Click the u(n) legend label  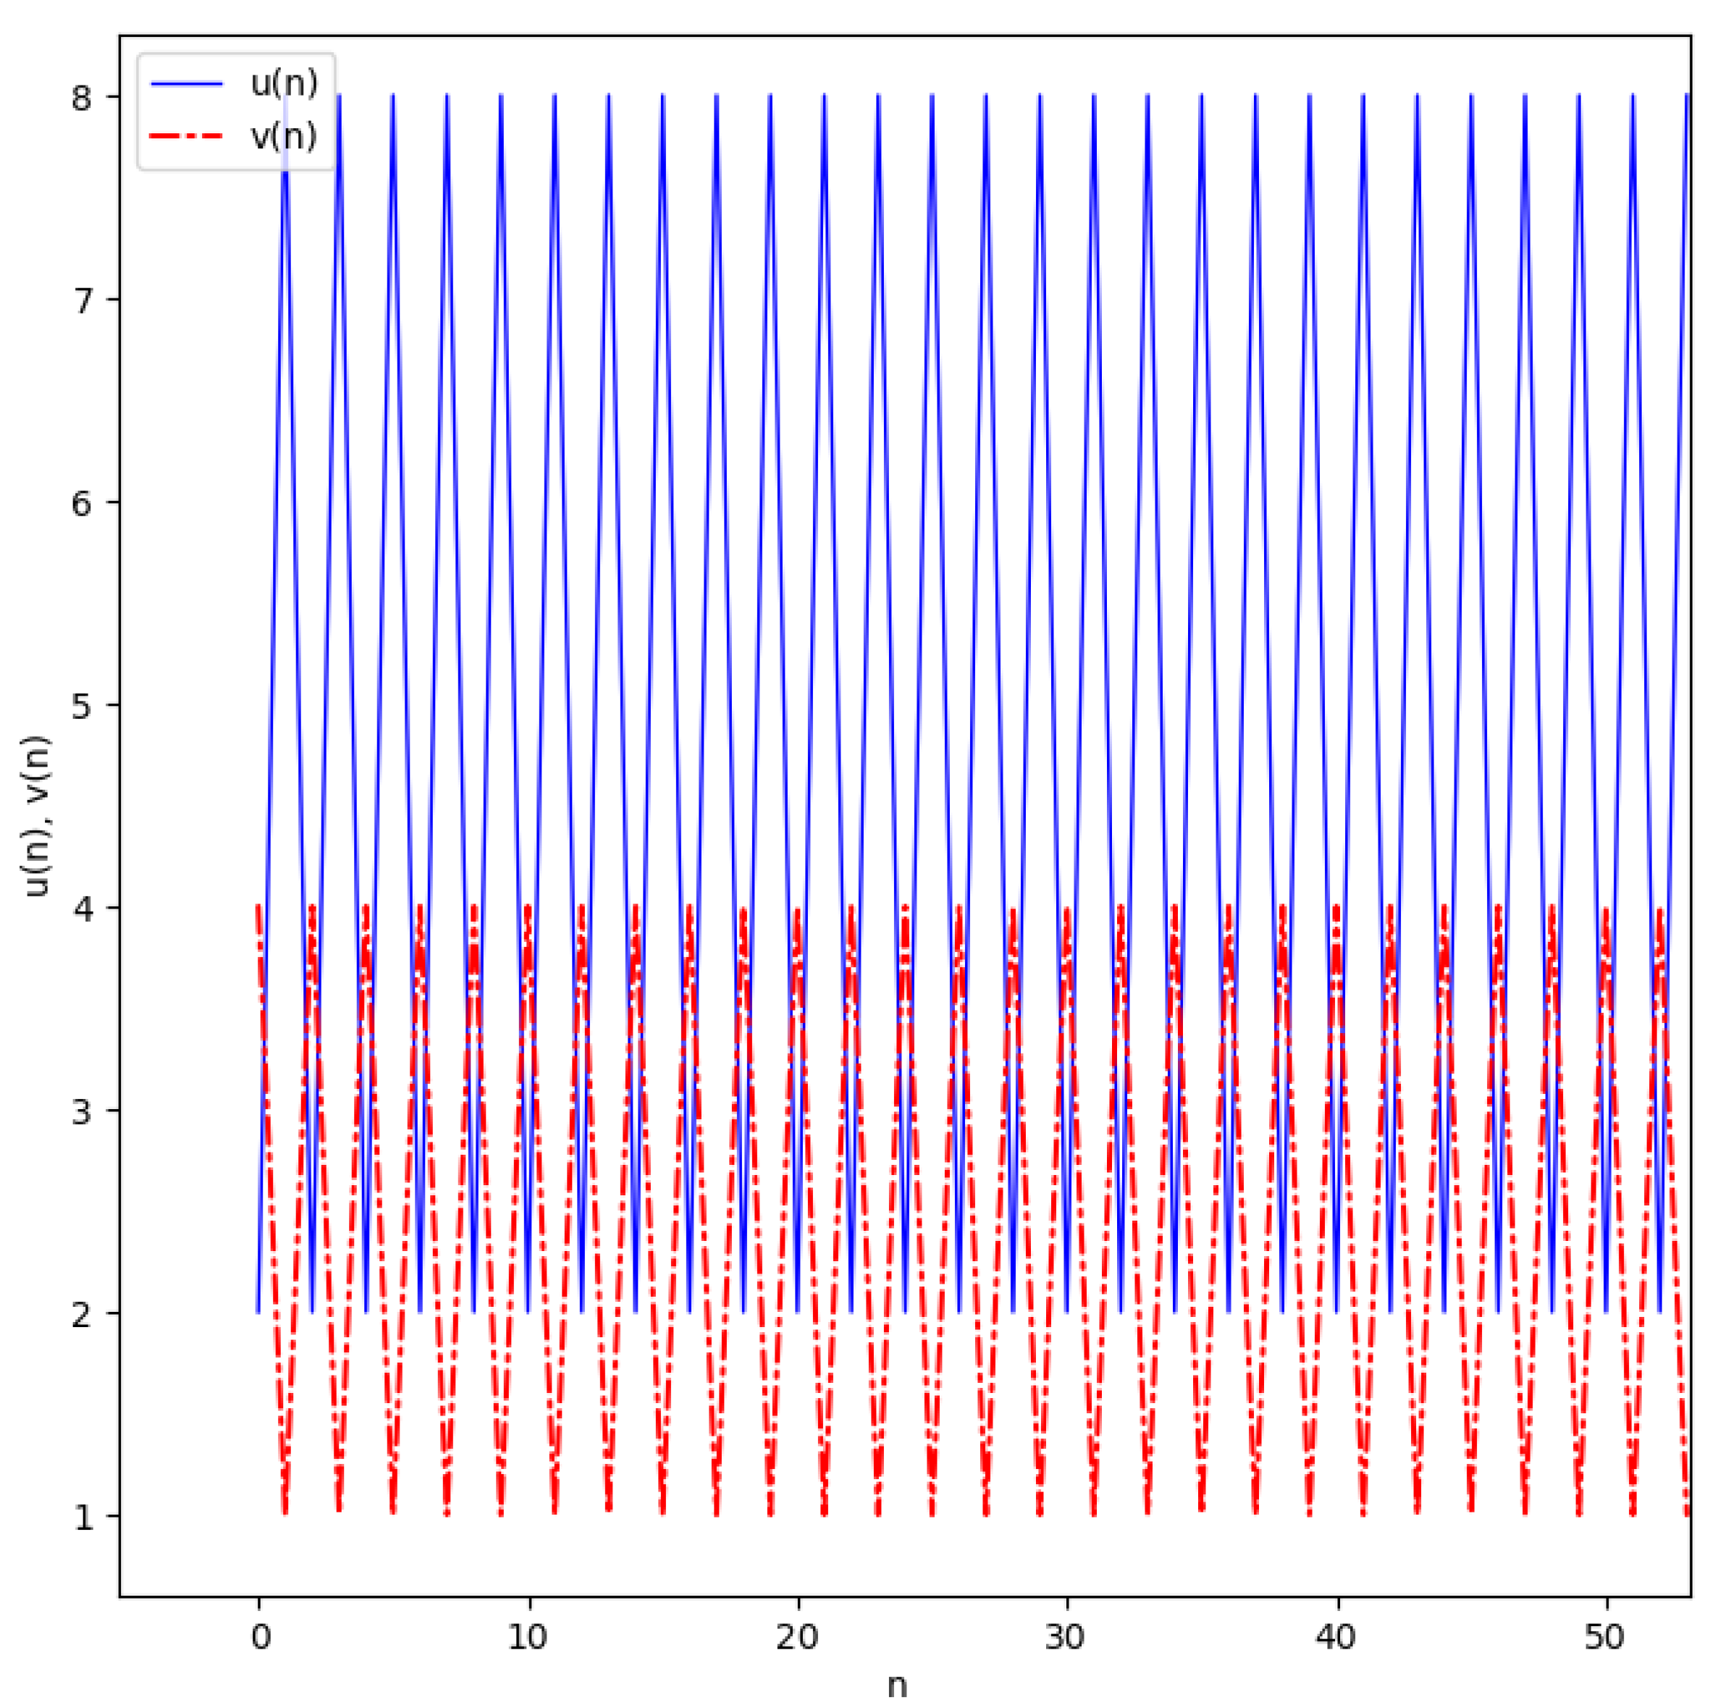[x=284, y=83]
